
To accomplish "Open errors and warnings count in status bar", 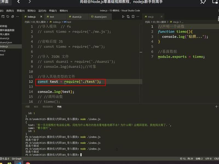I will point(5,159).
